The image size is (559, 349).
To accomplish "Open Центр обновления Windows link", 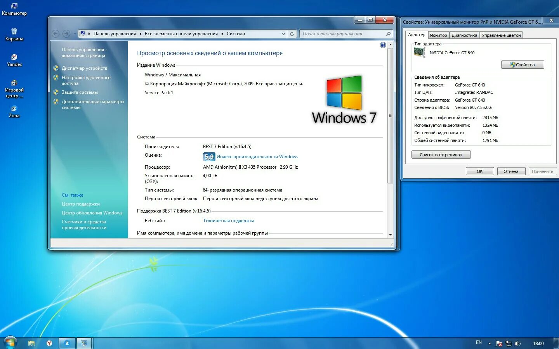I will pyautogui.click(x=92, y=213).
